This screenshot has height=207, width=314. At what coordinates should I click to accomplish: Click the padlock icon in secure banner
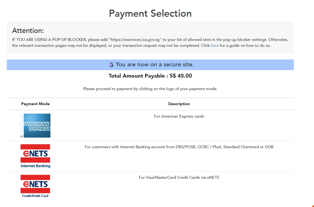point(111,65)
